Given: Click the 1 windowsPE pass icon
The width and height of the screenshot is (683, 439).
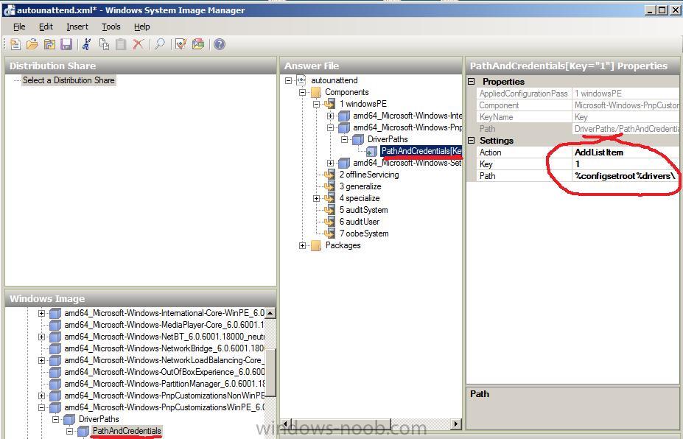Looking at the screenshot, I should [330, 104].
